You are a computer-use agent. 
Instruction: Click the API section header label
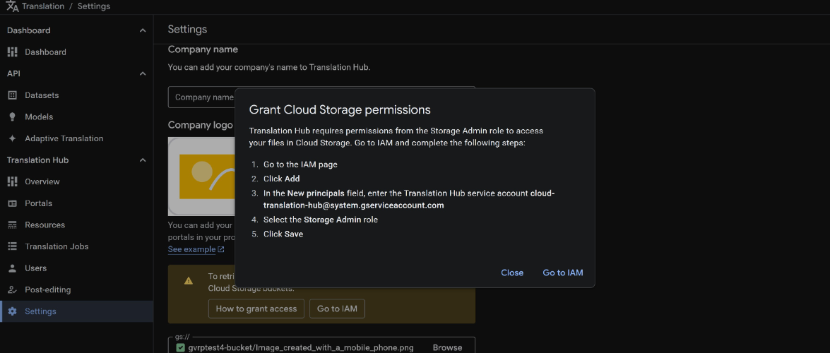[13, 73]
